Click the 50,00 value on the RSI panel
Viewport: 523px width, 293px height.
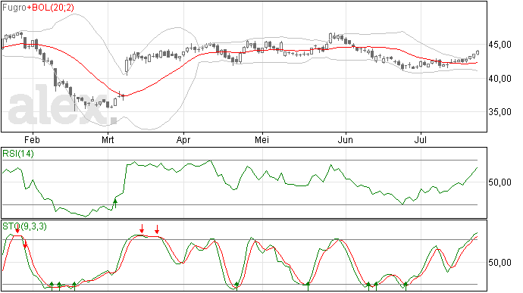[x=500, y=182]
